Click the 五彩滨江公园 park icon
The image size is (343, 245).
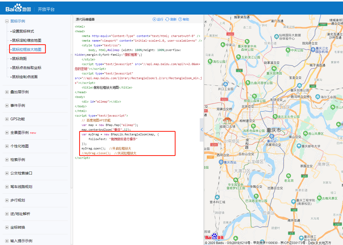(x=238, y=57)
